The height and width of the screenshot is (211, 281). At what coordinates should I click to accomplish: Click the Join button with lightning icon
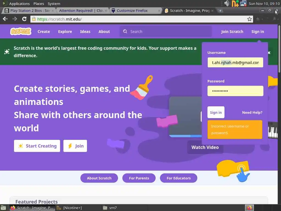click(75, 146)
